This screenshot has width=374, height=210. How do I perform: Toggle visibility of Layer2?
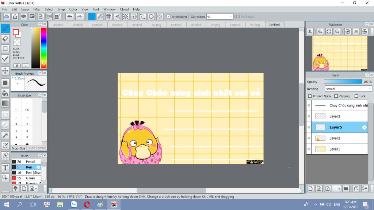pyautogui.click(x=309, y=138)
